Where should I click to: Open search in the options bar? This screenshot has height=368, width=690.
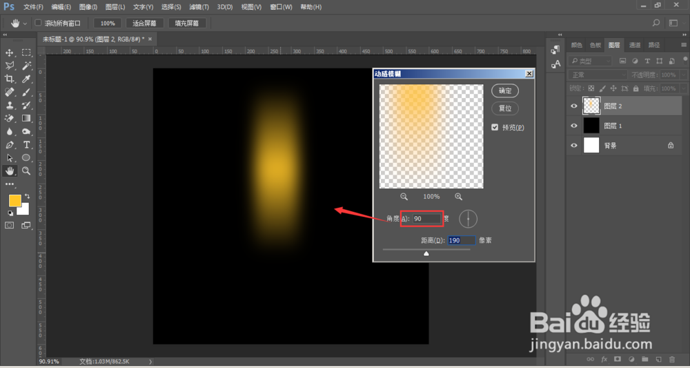click(656, 23)
